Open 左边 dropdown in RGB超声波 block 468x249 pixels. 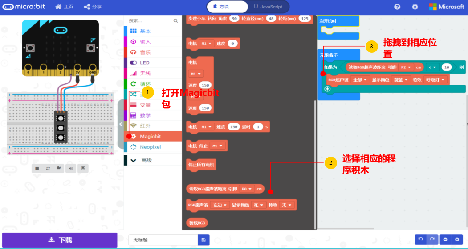(x=220, y=205)
